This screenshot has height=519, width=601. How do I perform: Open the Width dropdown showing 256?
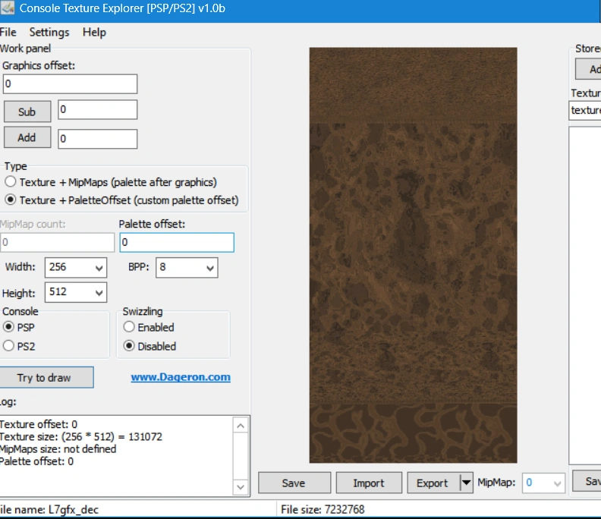tap(76, 268)
